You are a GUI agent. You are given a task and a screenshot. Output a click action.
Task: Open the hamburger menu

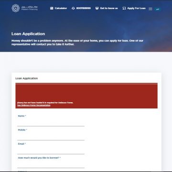coord(150,9)
